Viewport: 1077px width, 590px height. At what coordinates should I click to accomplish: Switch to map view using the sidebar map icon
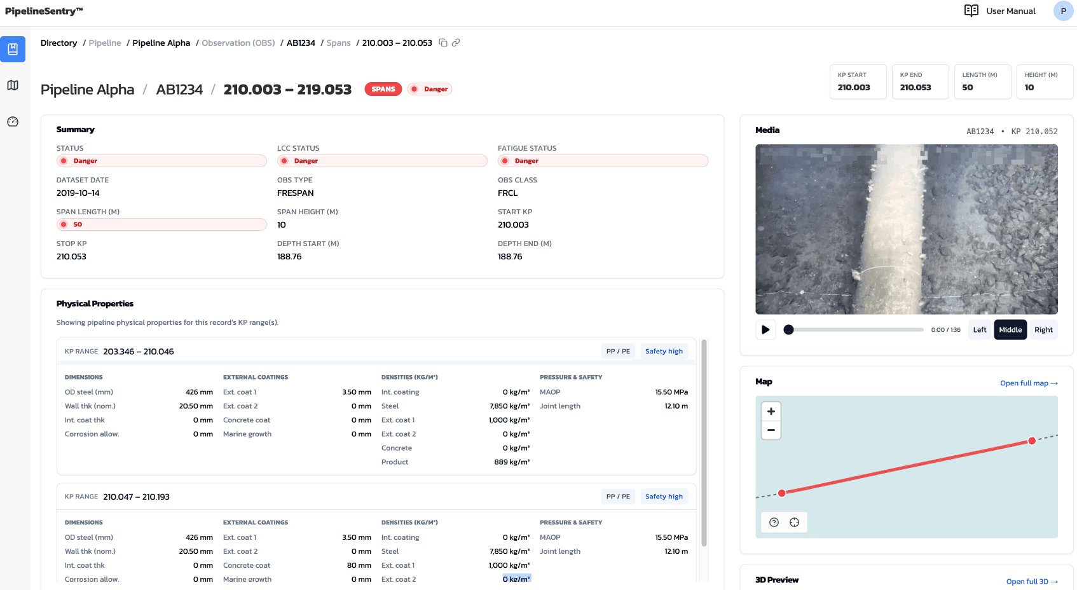click(13, 85)
